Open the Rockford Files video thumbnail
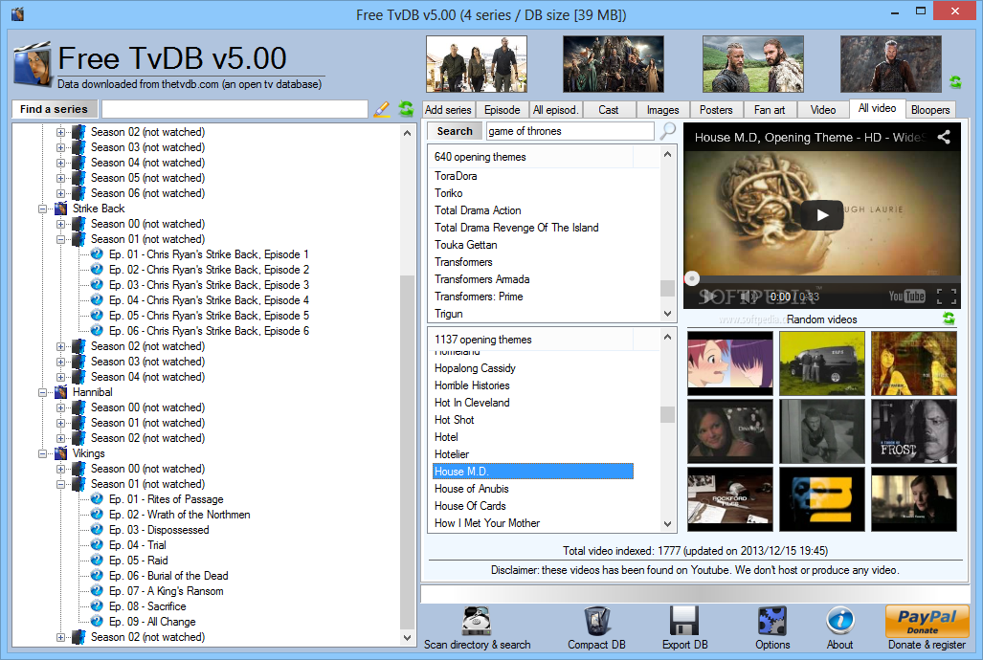This screenshot has width=983, height=660. click(x=730, y=499)
